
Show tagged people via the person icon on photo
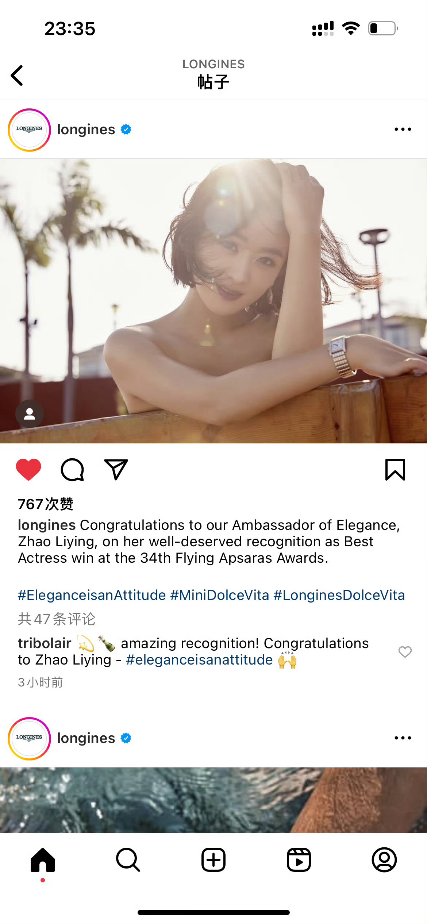(x=30, y=414)
